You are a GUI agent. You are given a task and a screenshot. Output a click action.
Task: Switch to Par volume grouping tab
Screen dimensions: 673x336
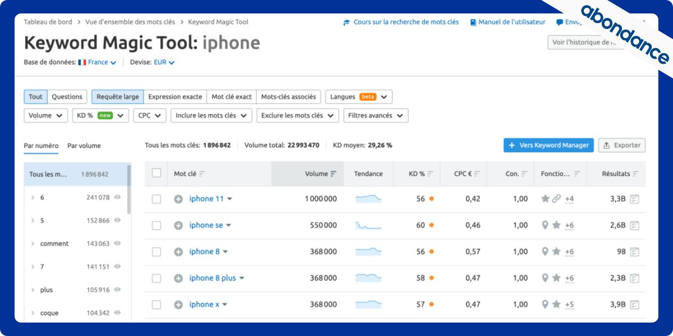coord(84,146)
